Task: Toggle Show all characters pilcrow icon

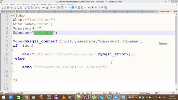Action: pyautogui.click(x=69, y=7)
